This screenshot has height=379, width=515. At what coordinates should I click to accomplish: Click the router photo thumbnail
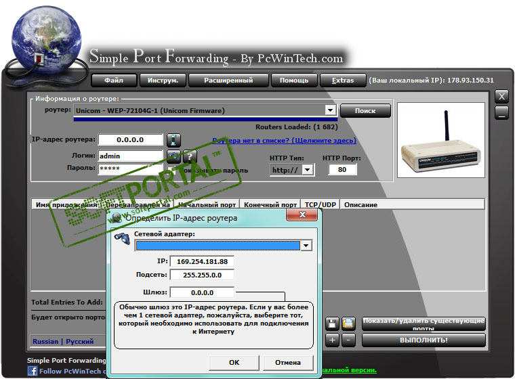pyautogui.click(x=440, y=140)
